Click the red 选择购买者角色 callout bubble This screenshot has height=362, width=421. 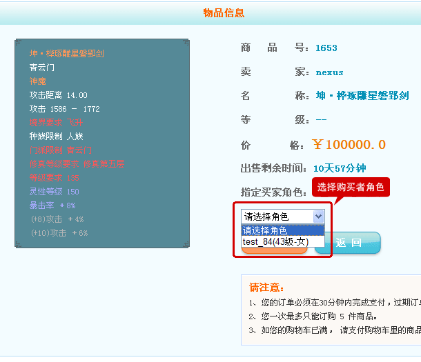(351, 187)
